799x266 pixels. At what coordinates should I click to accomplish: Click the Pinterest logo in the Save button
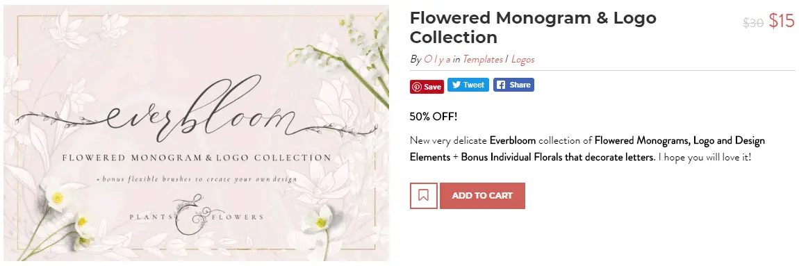418,87
